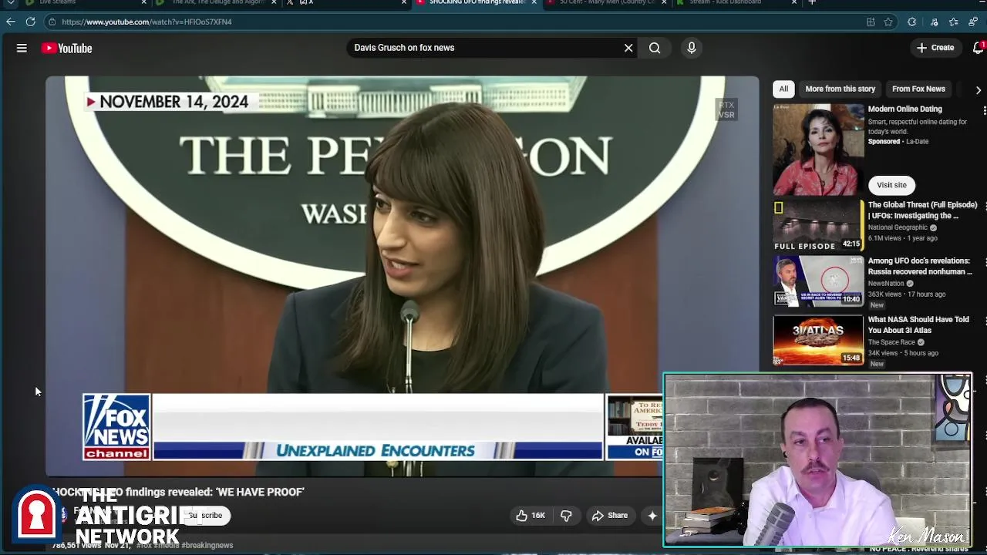Expand filter chips with right chevron

(x=978, y=90)
